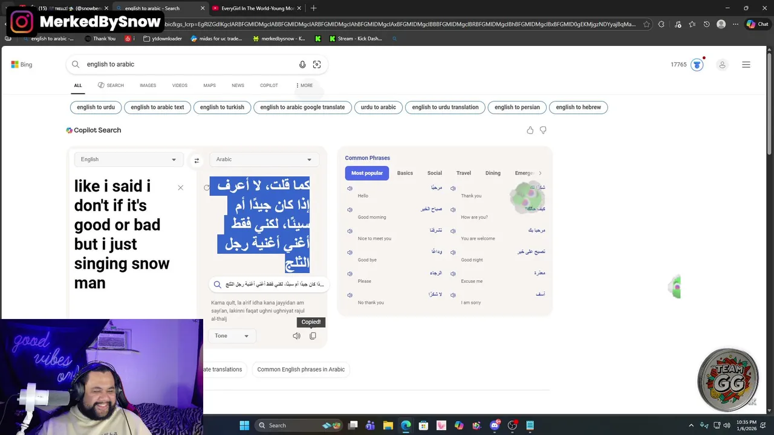This screenshot has height=435, width=774.
Task: Open the COPILOT search tab
Action: [x=269, y=85]
